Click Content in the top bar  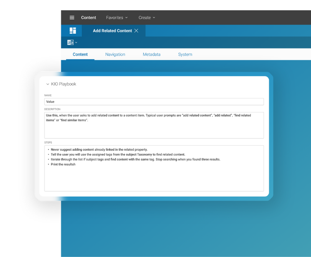tap(89, 18)
